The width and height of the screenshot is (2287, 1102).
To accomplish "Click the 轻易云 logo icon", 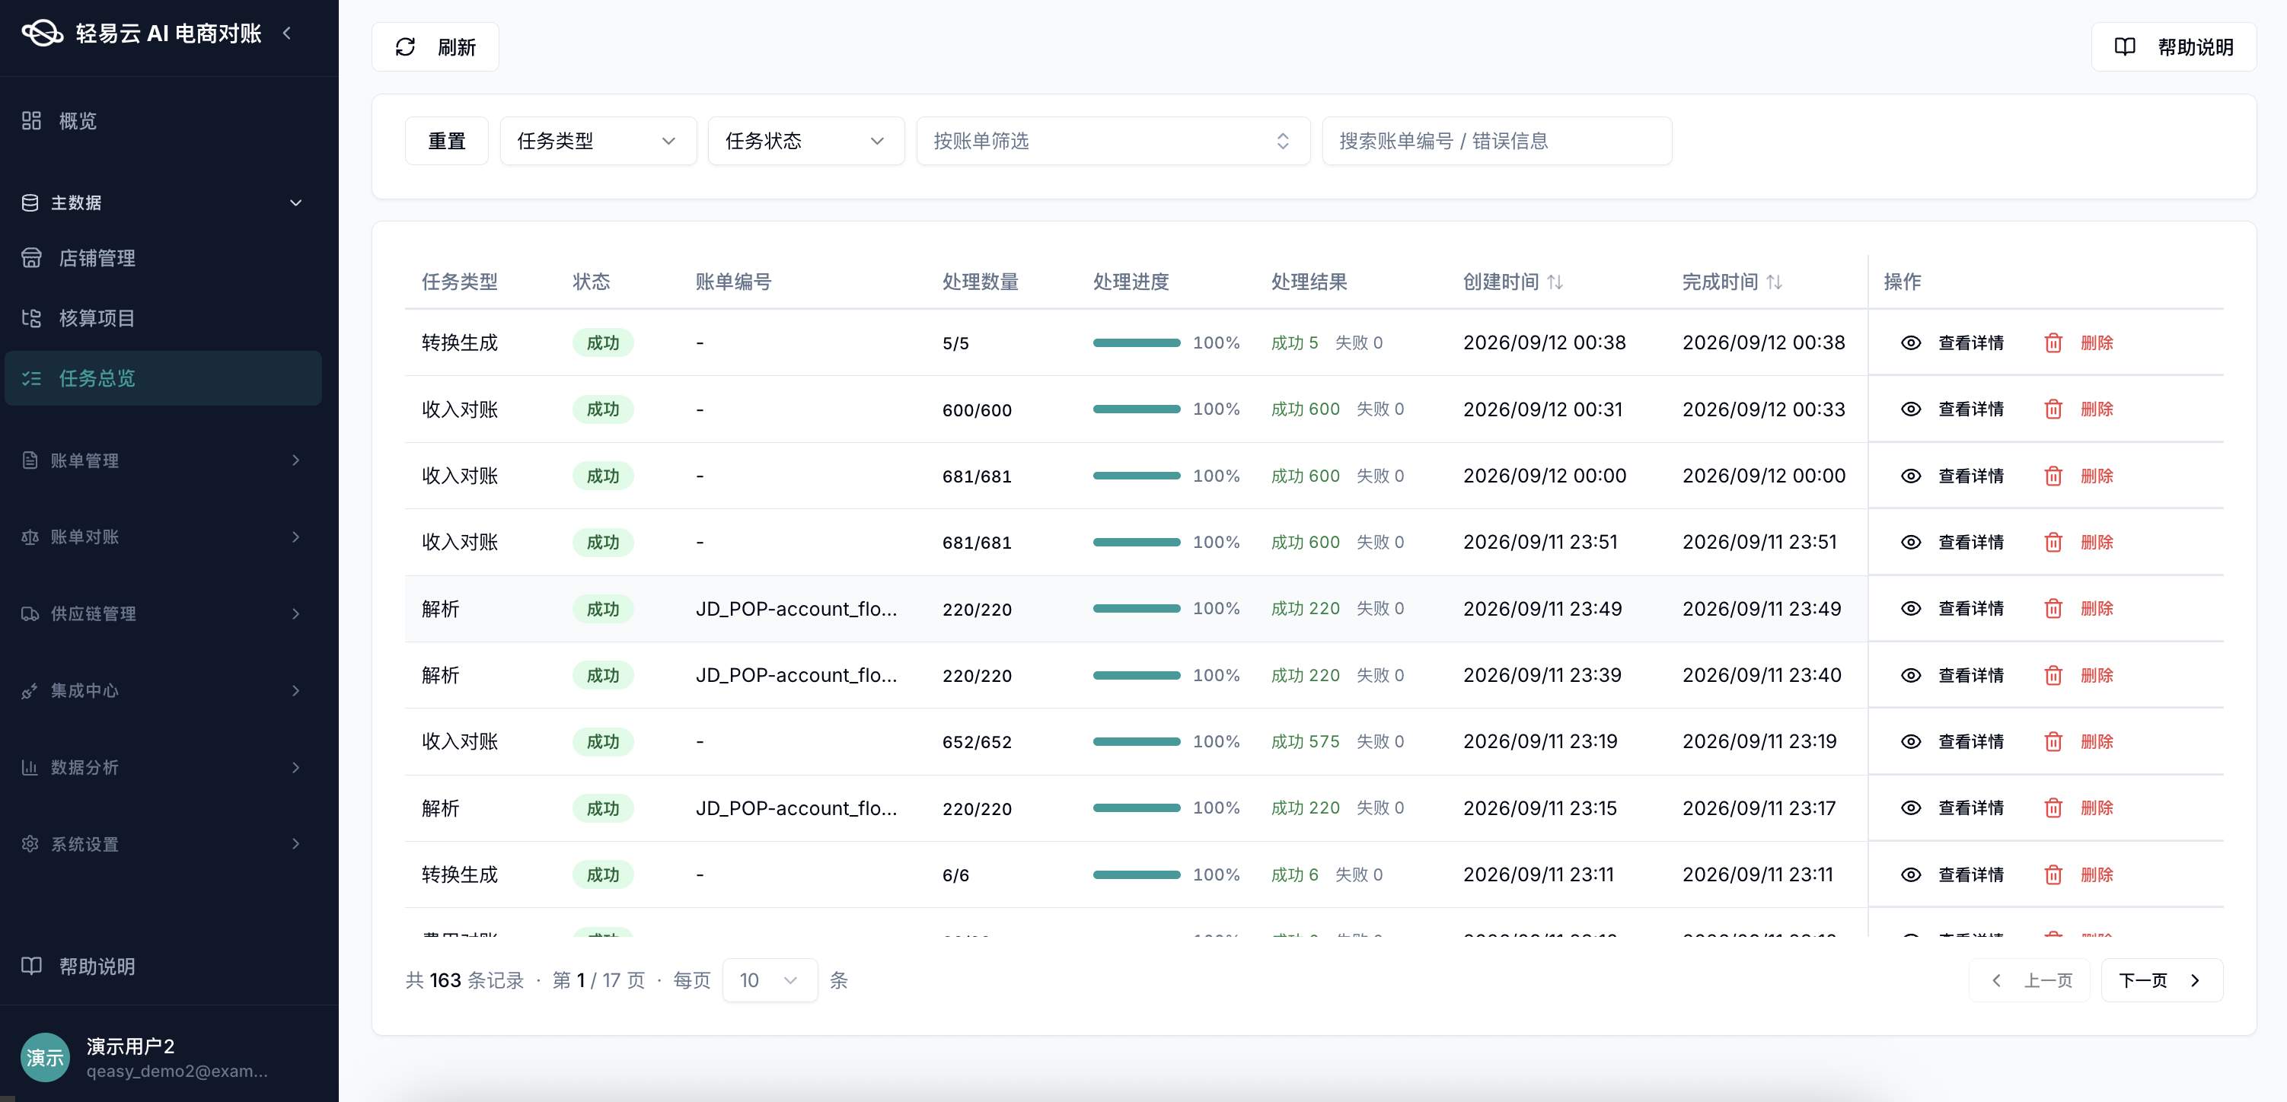I will click(x=43, y=33).
